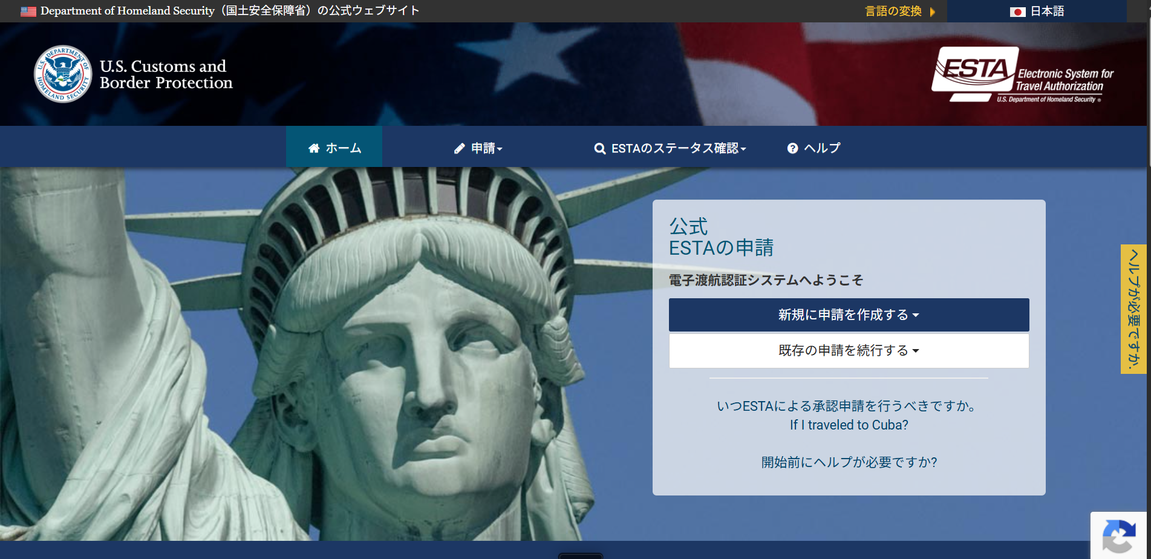Click U.S. Customs and Border Protection text

[x=166, y=74]
